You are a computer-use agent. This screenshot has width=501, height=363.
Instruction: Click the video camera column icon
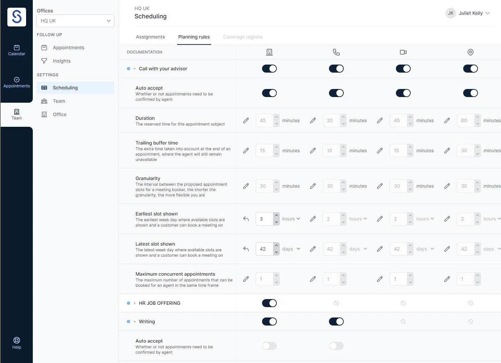(403, 52)
